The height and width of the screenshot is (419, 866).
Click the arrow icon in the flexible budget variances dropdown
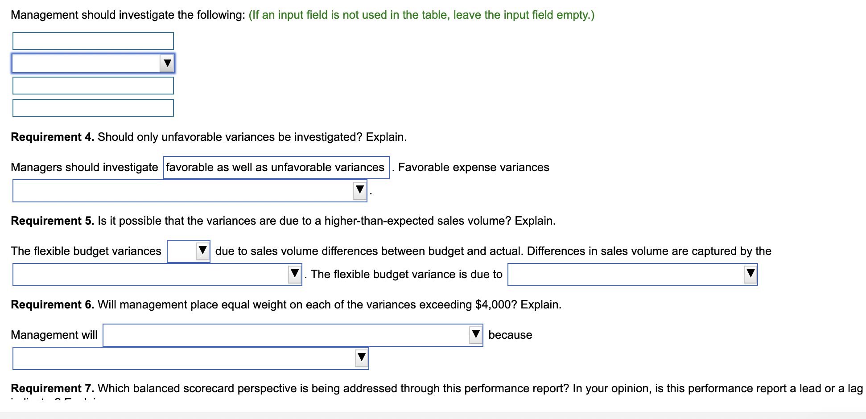pyautogui.click(x=202, y=251)
